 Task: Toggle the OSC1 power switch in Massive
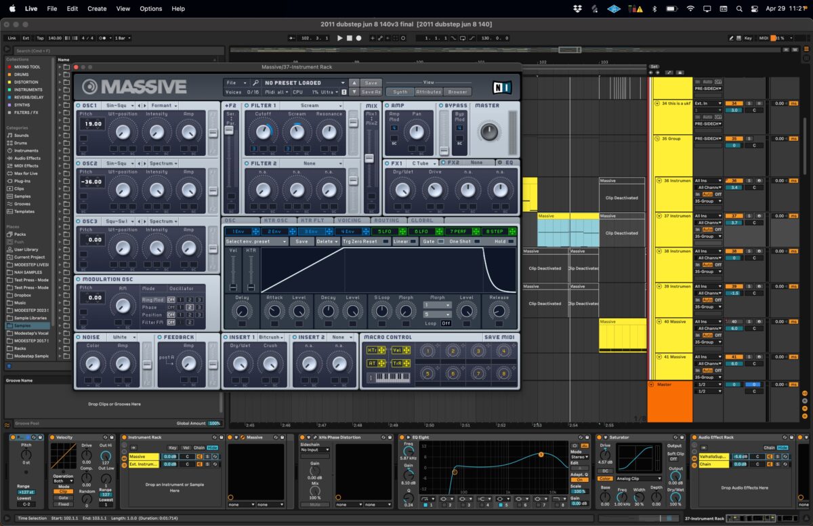pyautogui.click(x=79, y=106)
